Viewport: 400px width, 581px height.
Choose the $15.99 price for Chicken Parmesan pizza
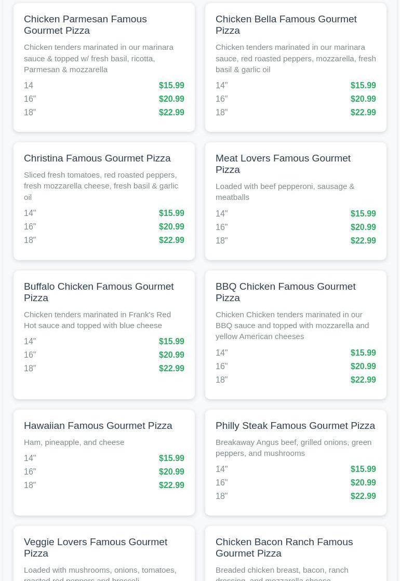[x=171, y=85]
